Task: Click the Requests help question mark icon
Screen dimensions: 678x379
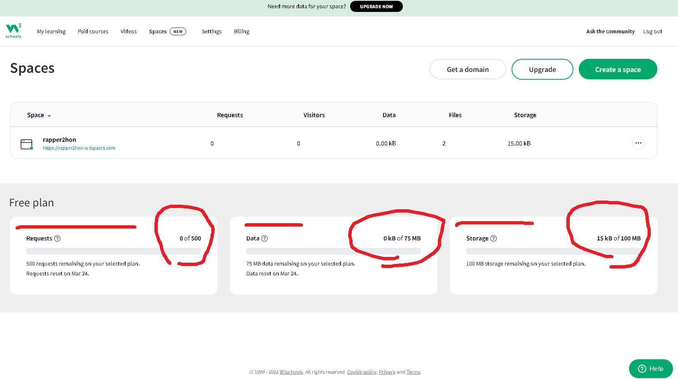Action: click(x=58, y=238)
